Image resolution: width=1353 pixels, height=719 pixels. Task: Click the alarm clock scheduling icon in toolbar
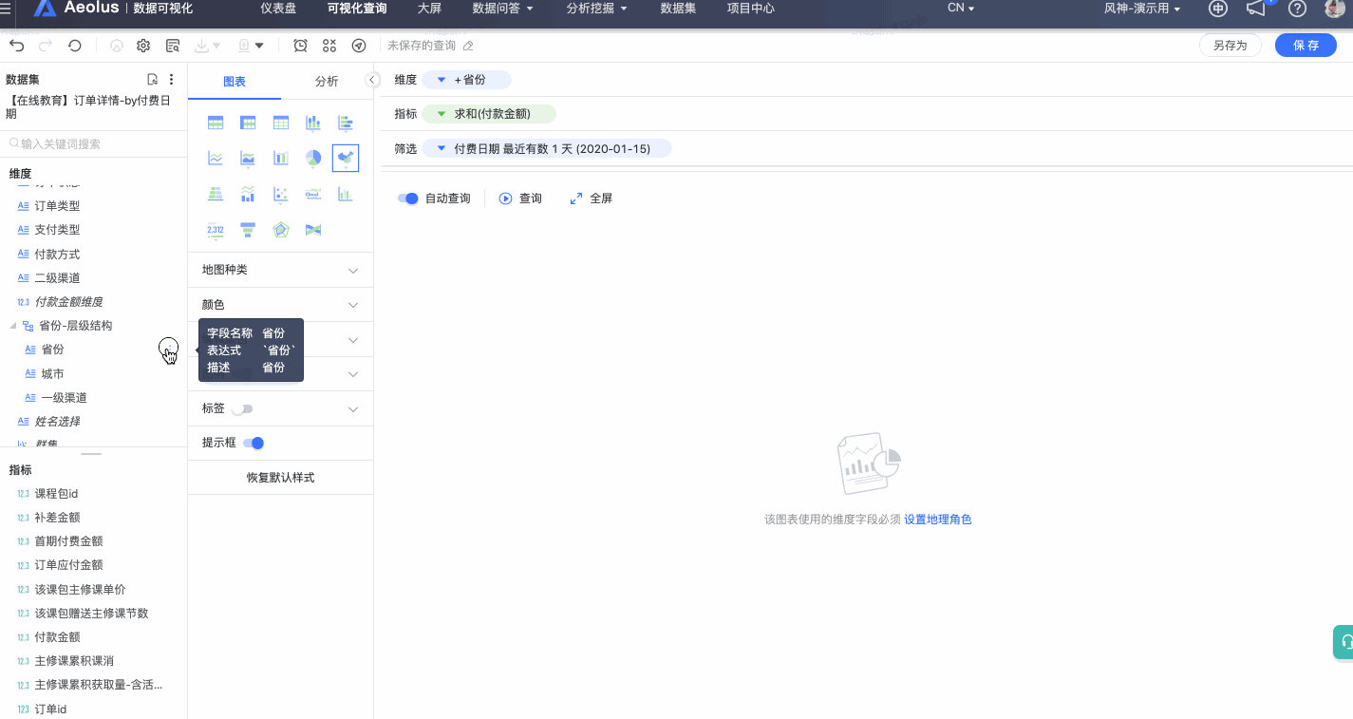(x=300, y=45)
